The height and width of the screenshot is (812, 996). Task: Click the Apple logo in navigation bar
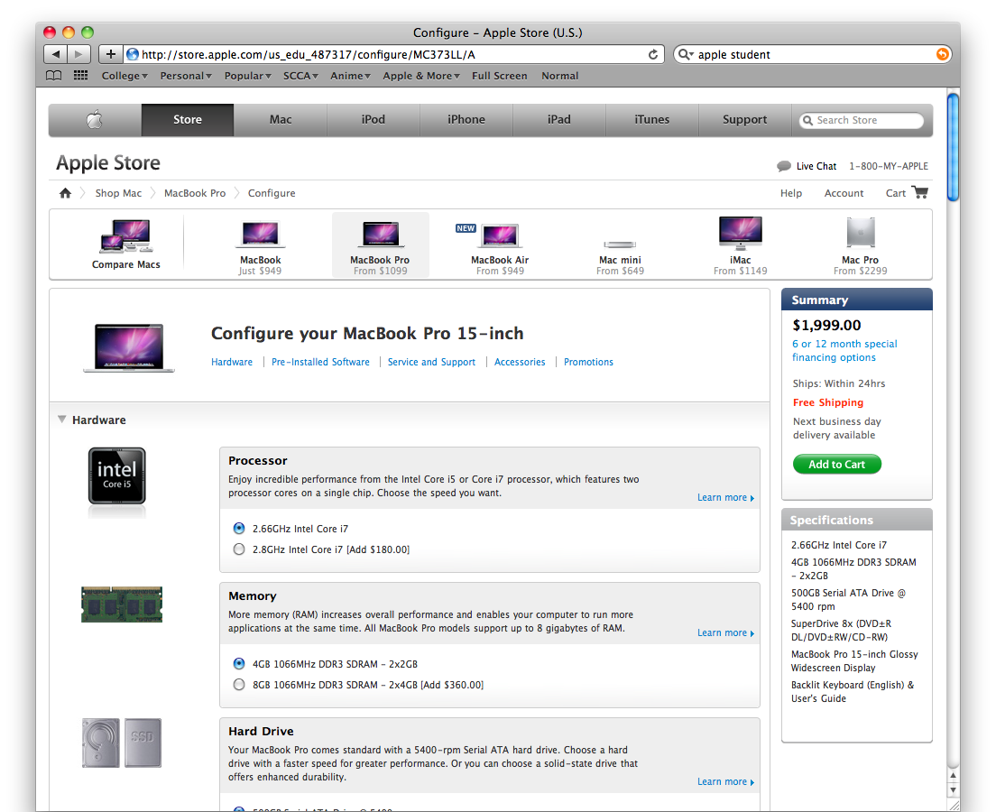95,119
